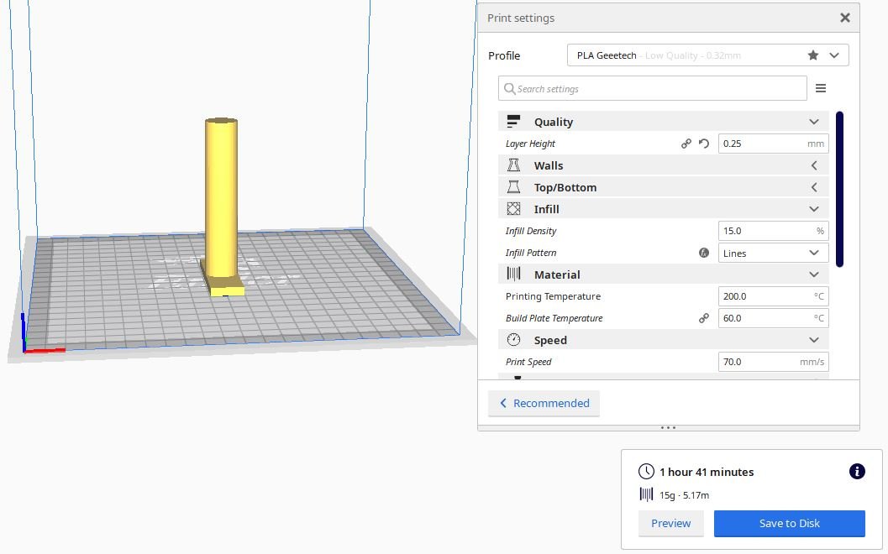The height and width of the screenshot is (554, 888).
Task: Edit the Build Plate Temperature value 60.0
Action: pyautogui.click(x=773, y=318)
